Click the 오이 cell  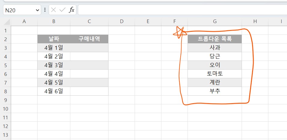coord(215,65)
